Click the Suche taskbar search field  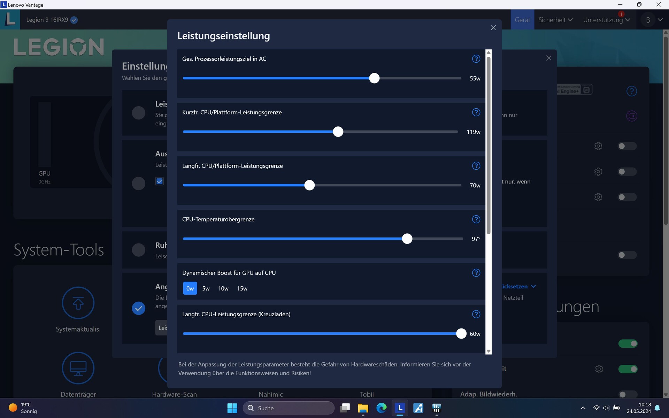[289, 408]
